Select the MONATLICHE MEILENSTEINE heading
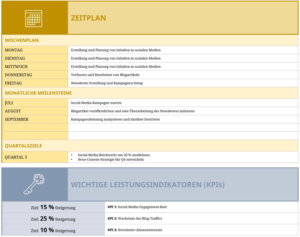The height and width of the screenshot is (237, 300). click(38, 93)
